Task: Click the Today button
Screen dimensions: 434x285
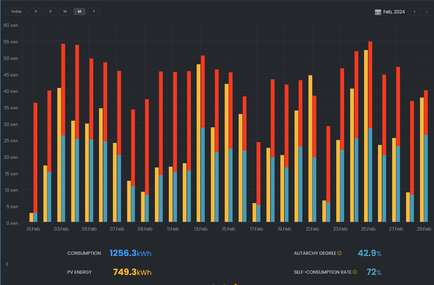Action: (16, 12)
